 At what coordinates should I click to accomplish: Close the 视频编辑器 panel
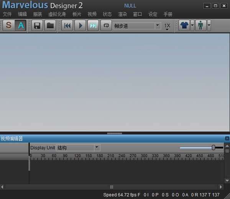pyautogui.click(x=227, y=138)
